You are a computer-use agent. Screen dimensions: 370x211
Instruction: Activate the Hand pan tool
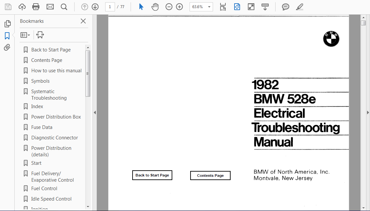click(155, 7)
